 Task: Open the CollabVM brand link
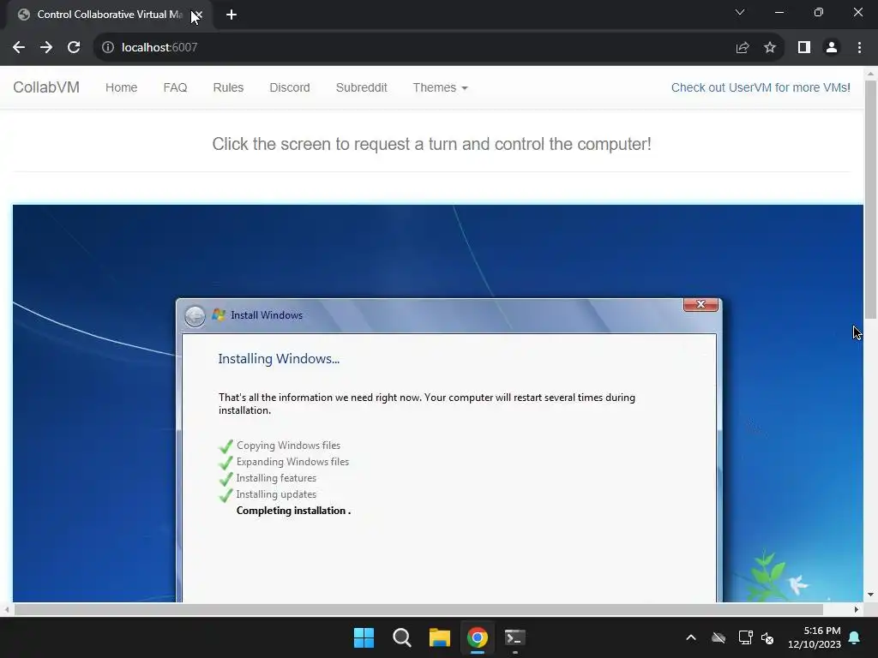46,88
